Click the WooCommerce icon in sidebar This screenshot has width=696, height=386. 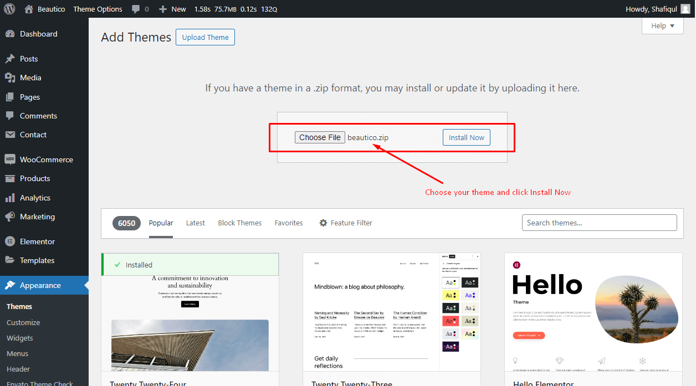[10, 159]
